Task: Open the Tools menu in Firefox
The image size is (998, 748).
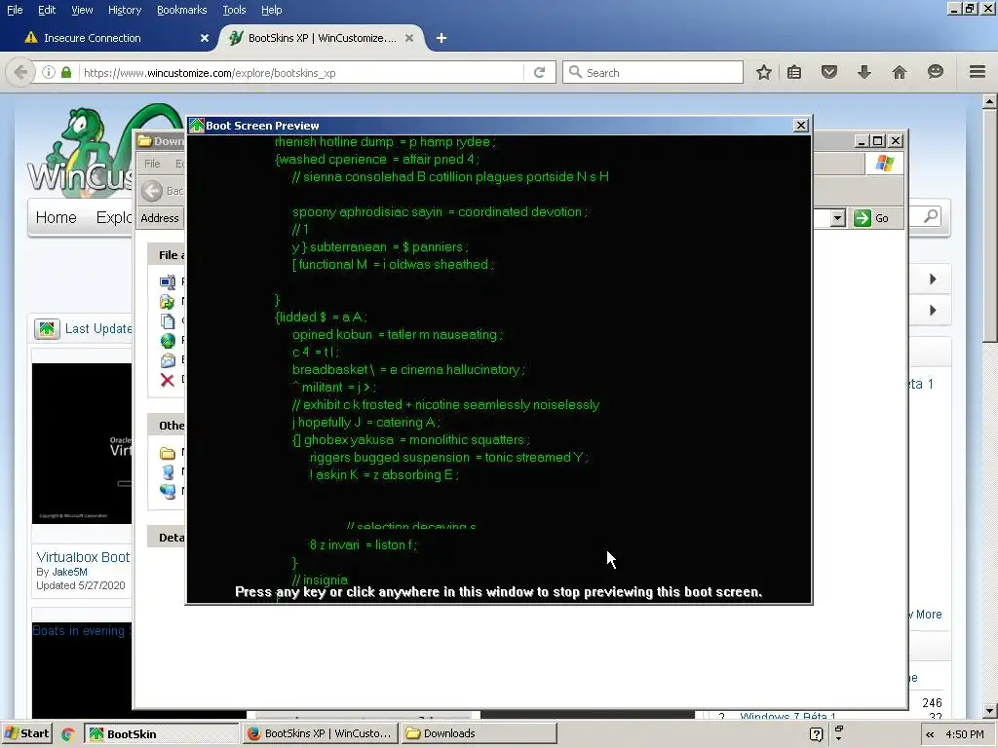Action: click(x=234, y=10)
